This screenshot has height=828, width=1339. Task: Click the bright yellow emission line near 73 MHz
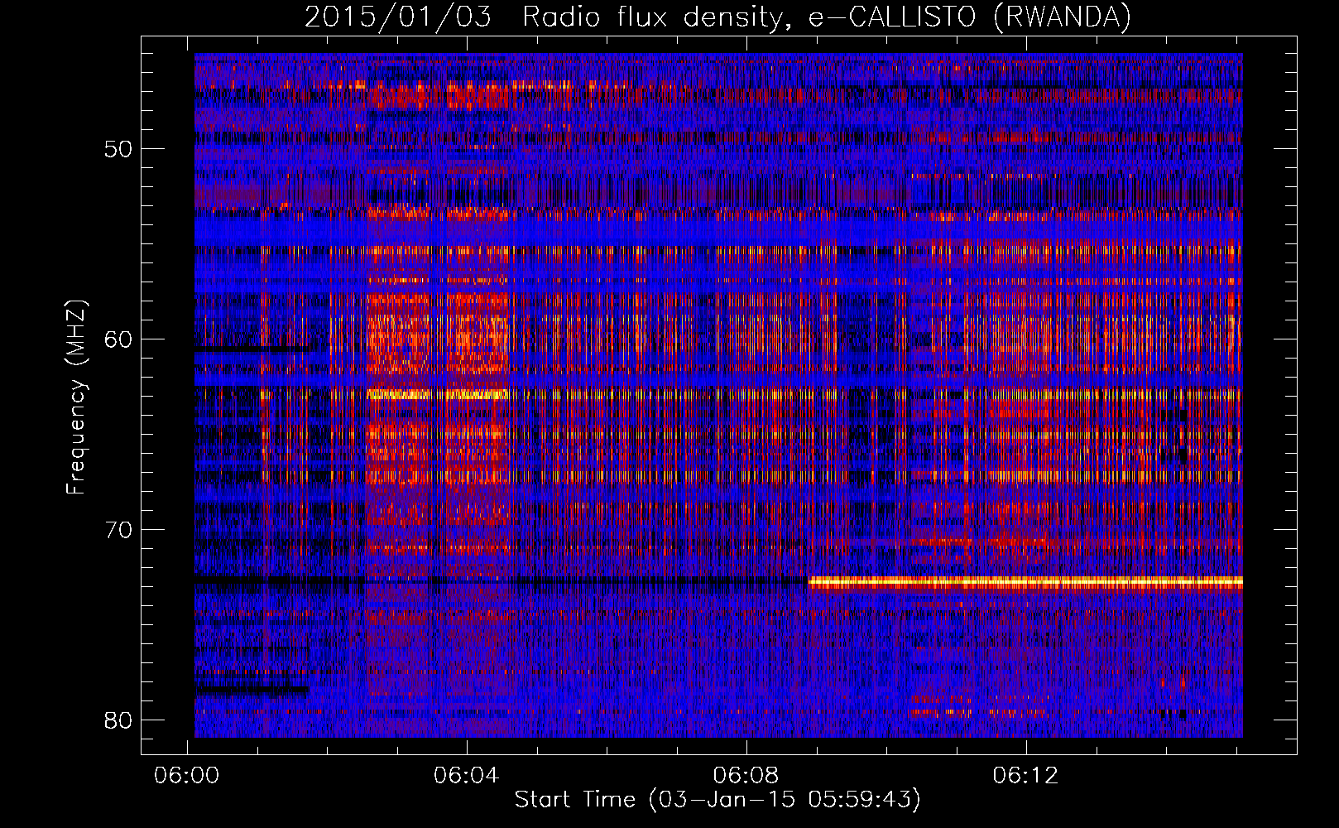(x=1025, y=583)
